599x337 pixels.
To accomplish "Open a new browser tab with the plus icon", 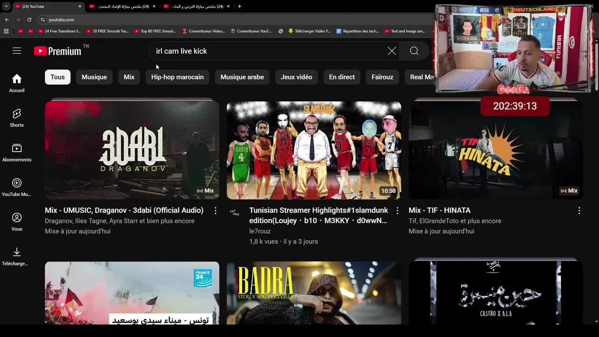I will (x=240, y=7).
